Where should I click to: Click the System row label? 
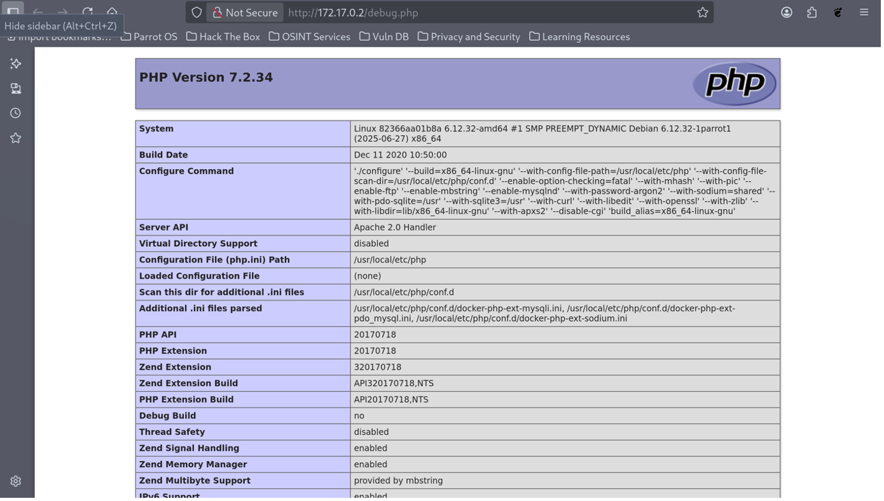156,129
